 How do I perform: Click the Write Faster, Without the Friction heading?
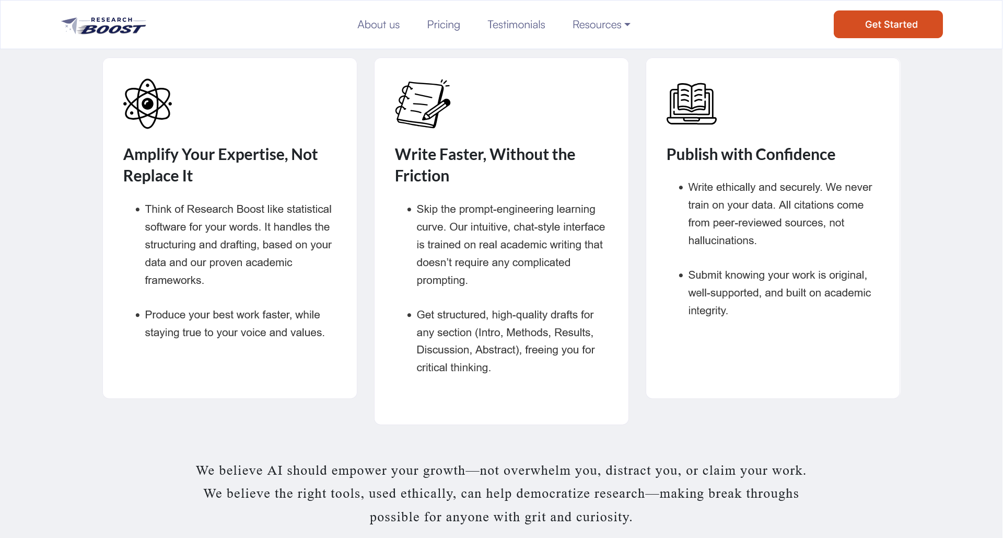click(x=485, y=165)
